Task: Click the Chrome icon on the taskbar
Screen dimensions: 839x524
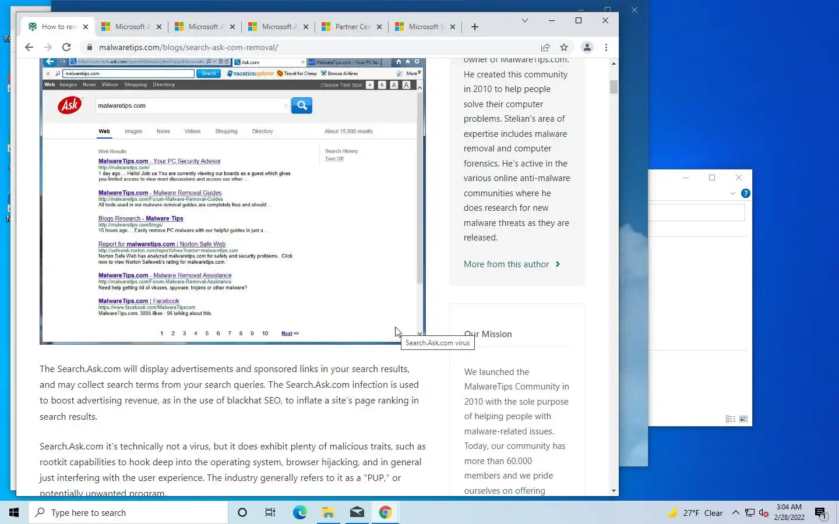Action: click(x=385, y=512)
